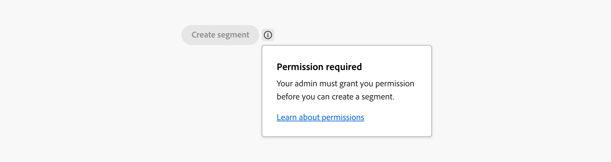
Task: Click the word 'Learn' in the permissions link
Action: click(286, 117)
